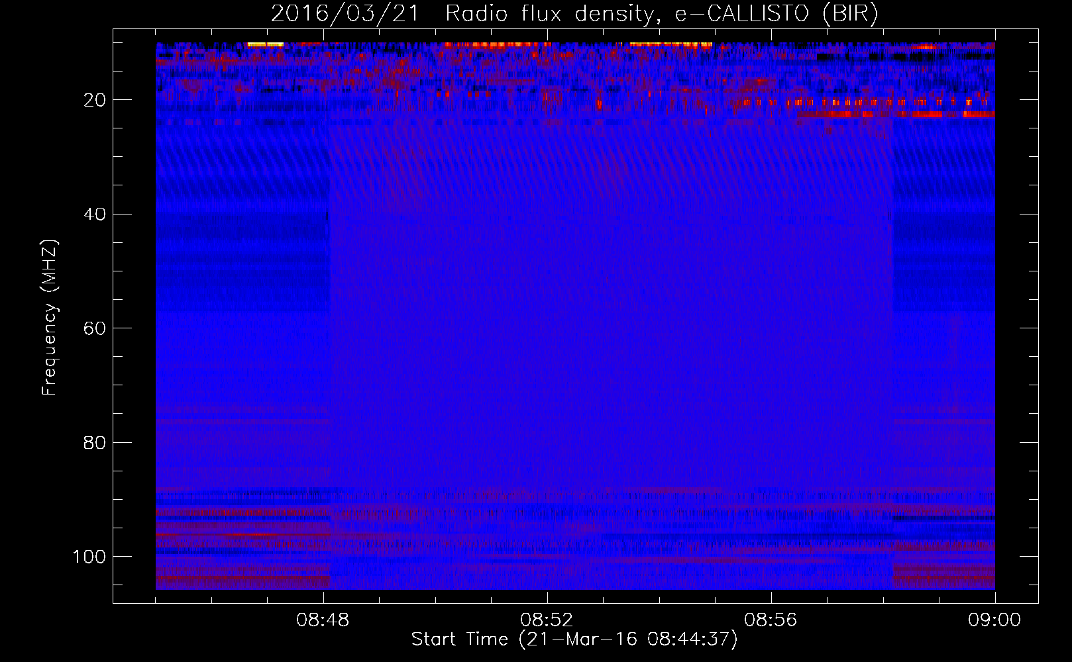Click the y-axis tick label '80'
The width and height of the screenshot is (1072, 662).
pos(95,442)
